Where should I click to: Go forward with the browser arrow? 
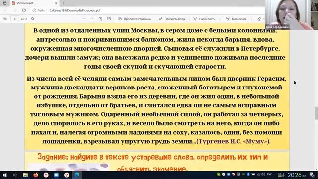point(15,10)
